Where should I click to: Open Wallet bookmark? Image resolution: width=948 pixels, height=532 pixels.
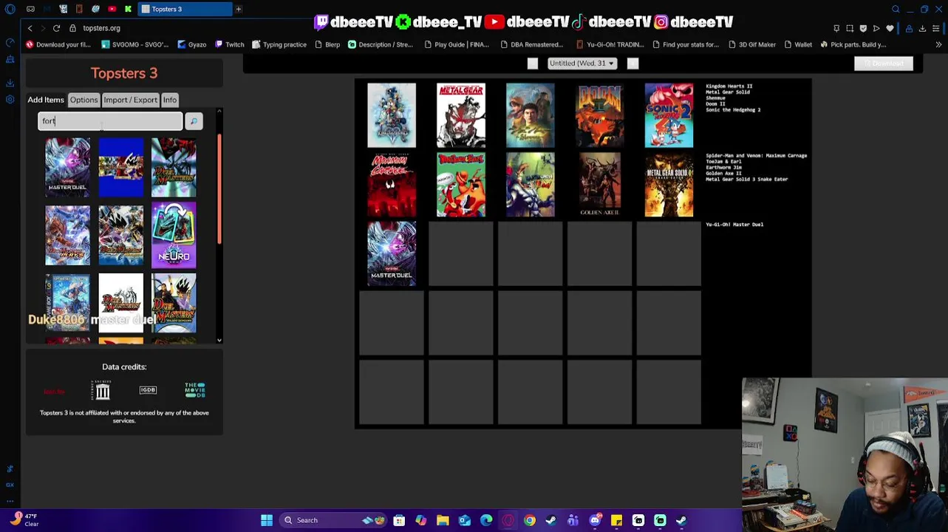tap(798, 44)
